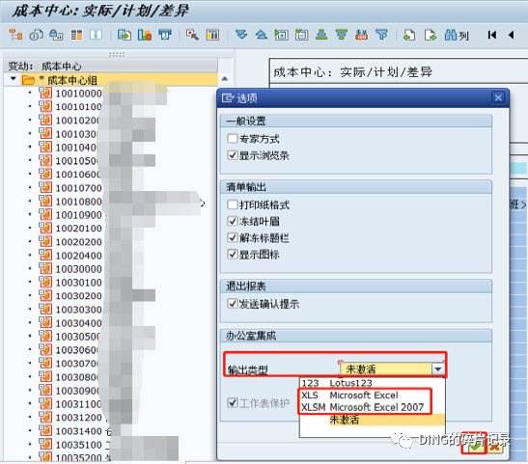
Task: Select cost center 10030100 in tree
Action: tap(78, 283)
